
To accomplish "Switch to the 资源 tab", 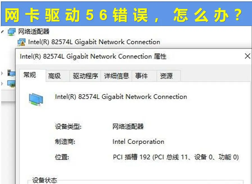I will 166,76.
